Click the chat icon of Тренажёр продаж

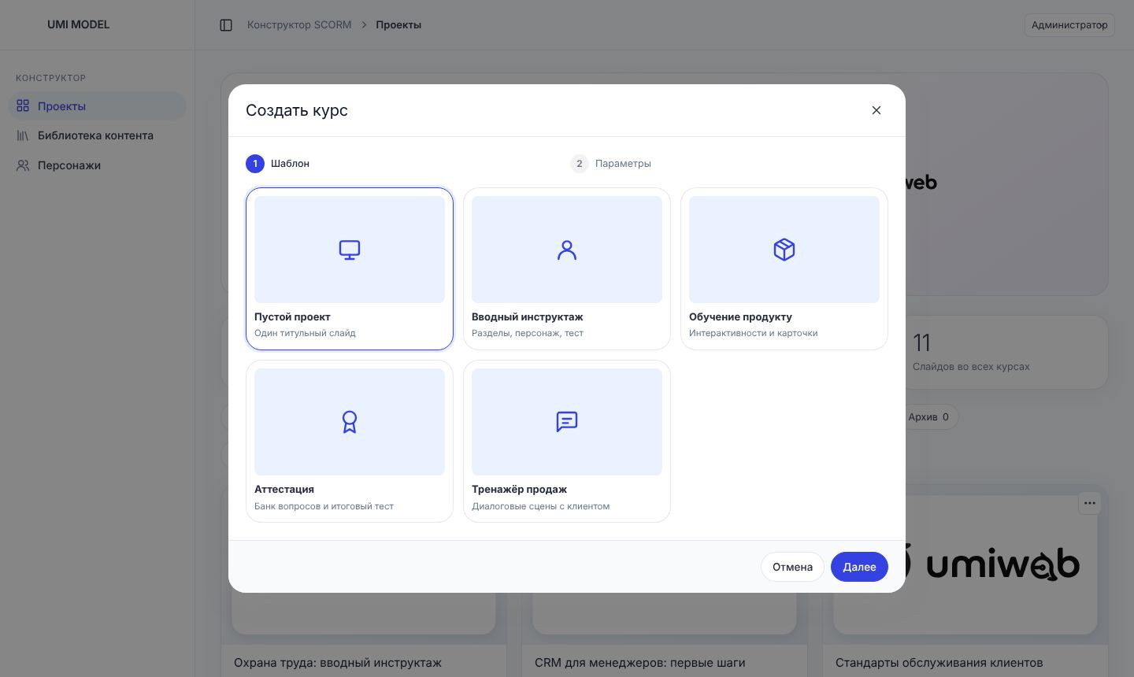567,422
